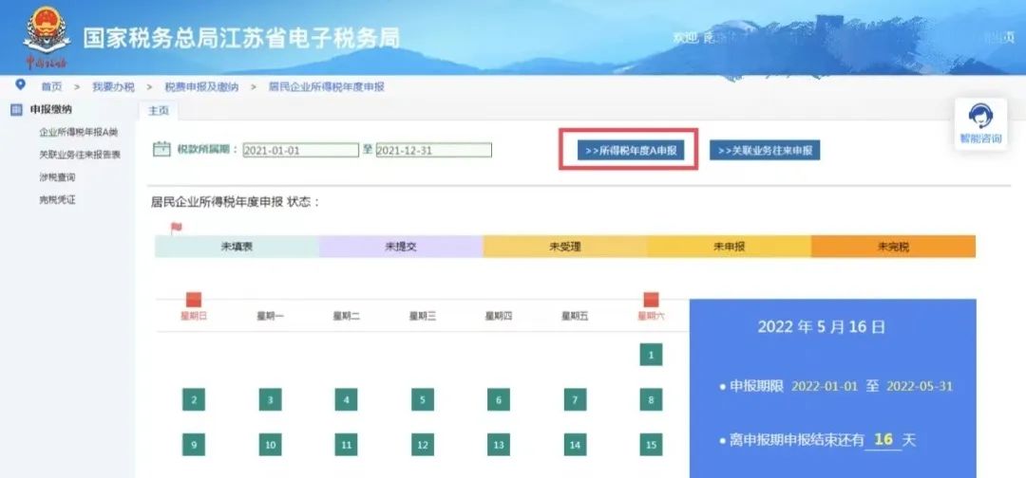Select 关联业务往来报告表 in the sidebar
This screenshot has width=1026, height=478.
pyautogui.click(x=80, y=155)
